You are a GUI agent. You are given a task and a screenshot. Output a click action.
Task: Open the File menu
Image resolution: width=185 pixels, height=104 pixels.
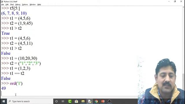[3, 5]
